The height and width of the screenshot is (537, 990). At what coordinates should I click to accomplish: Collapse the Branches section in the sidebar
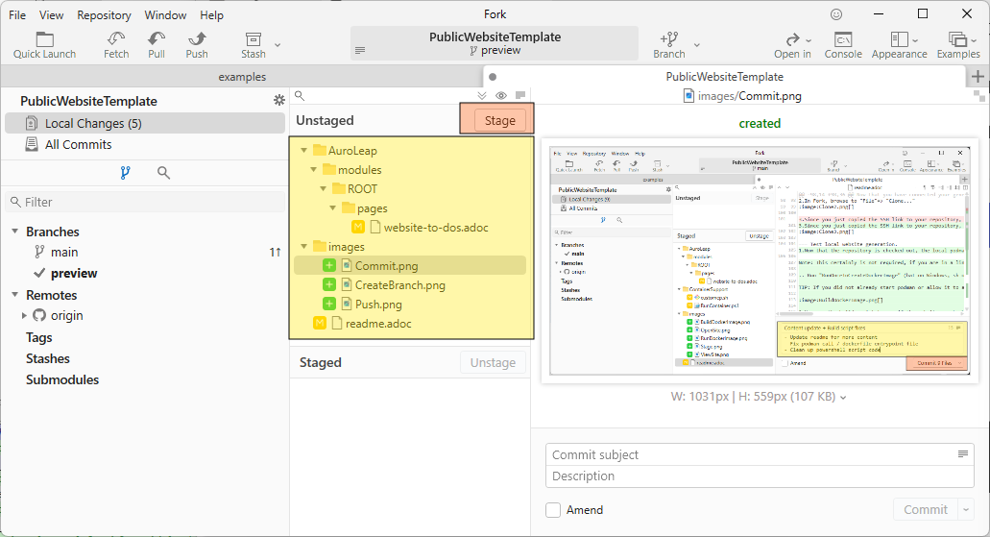tap(15, 232)
